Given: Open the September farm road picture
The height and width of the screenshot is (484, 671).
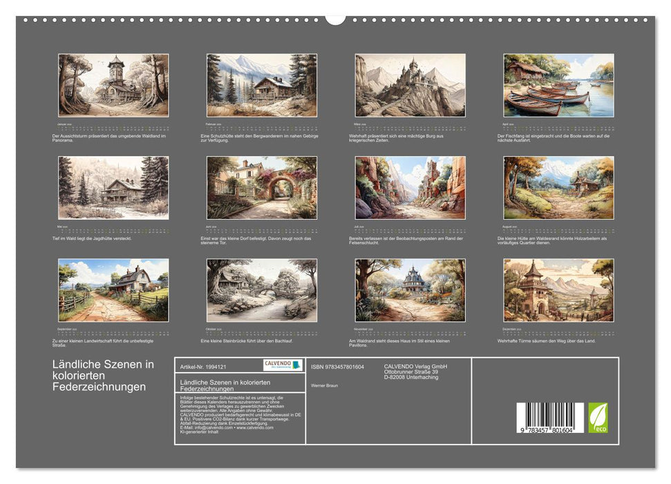Looking at the screenshot, I should (113, 290).
